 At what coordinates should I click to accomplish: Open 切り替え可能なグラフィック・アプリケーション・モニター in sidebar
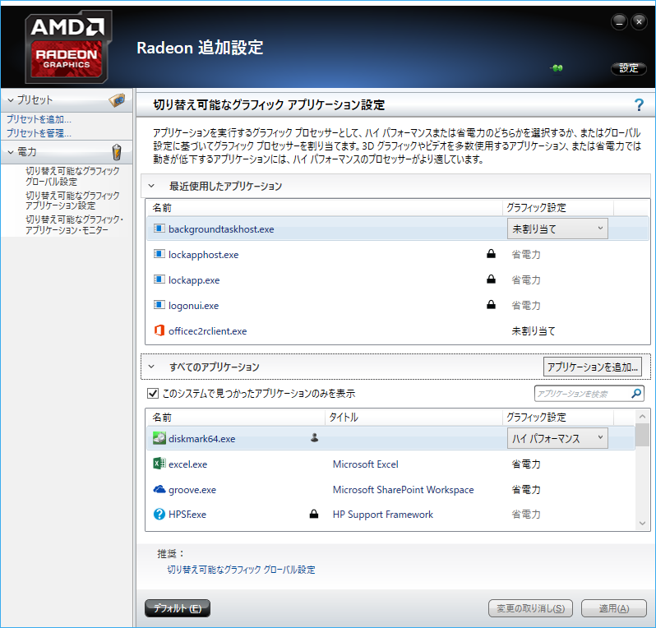[74, 224]
